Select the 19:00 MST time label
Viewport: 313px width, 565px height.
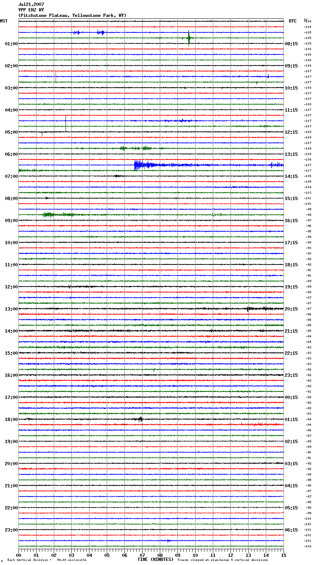[x=11, y=442]
